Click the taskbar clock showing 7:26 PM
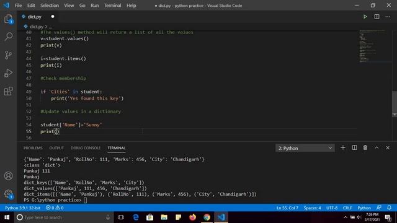 (372, 217)
